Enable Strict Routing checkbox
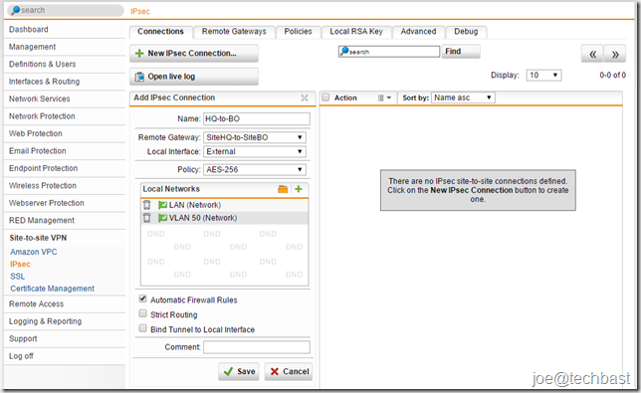Screen dimensions: 641x393 pyautogui.click(x=142, y=313)
